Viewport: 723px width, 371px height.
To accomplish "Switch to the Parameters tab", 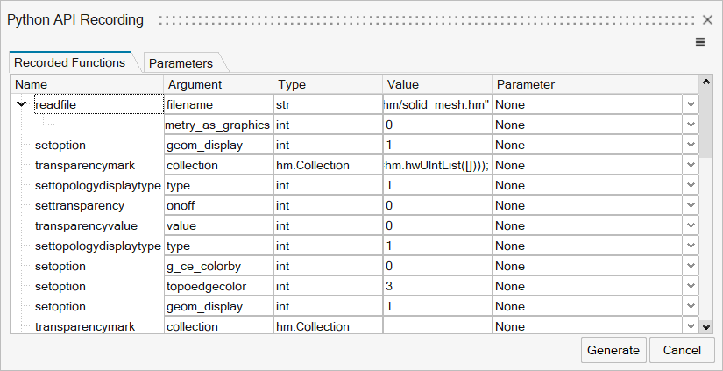I will 181,63.
